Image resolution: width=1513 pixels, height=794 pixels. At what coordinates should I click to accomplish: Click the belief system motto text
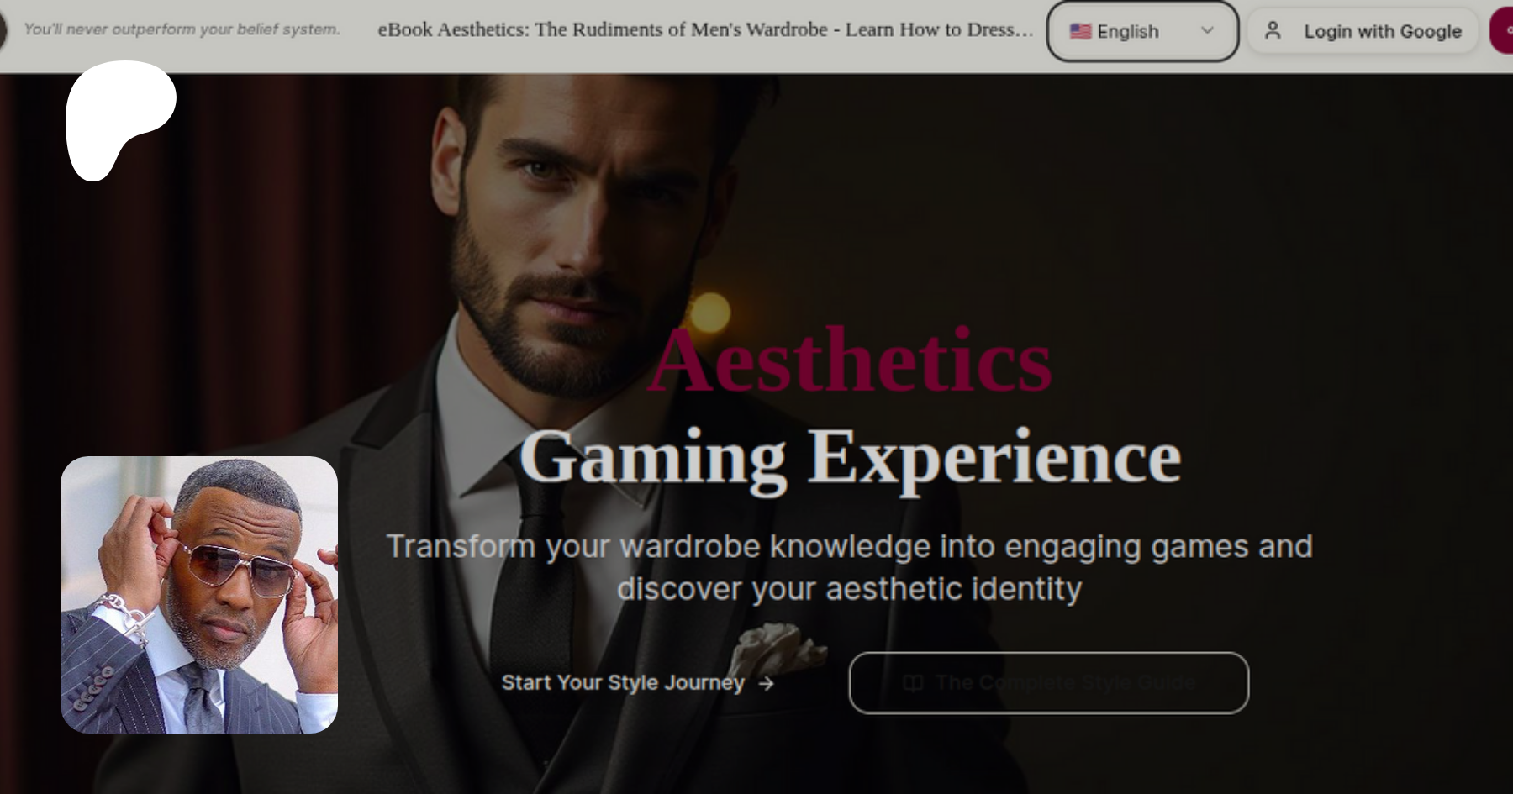pos(182,29)
